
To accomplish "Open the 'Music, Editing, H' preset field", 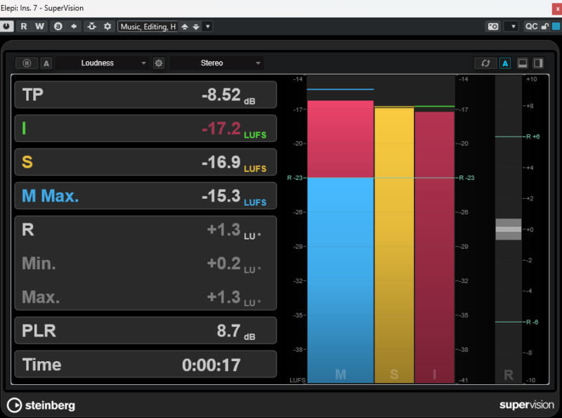I will 148,27.
